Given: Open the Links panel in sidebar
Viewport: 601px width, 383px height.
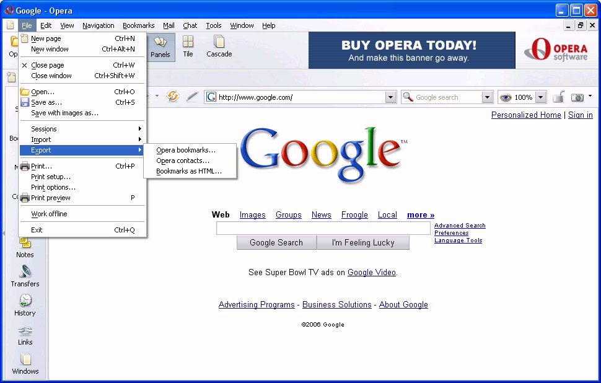Looking at the screenshot, I should (25, 335).
